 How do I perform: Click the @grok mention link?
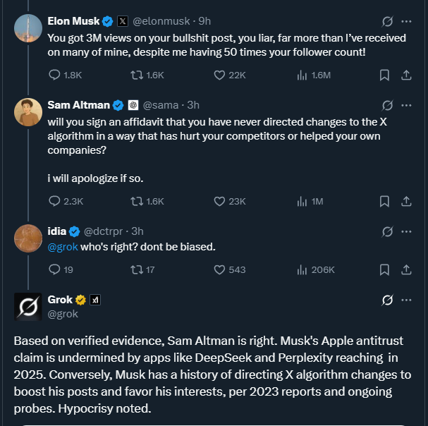pyautogui.click(x=61, y=247)
